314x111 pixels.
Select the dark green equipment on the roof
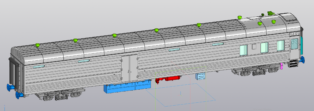click(270, 12)
